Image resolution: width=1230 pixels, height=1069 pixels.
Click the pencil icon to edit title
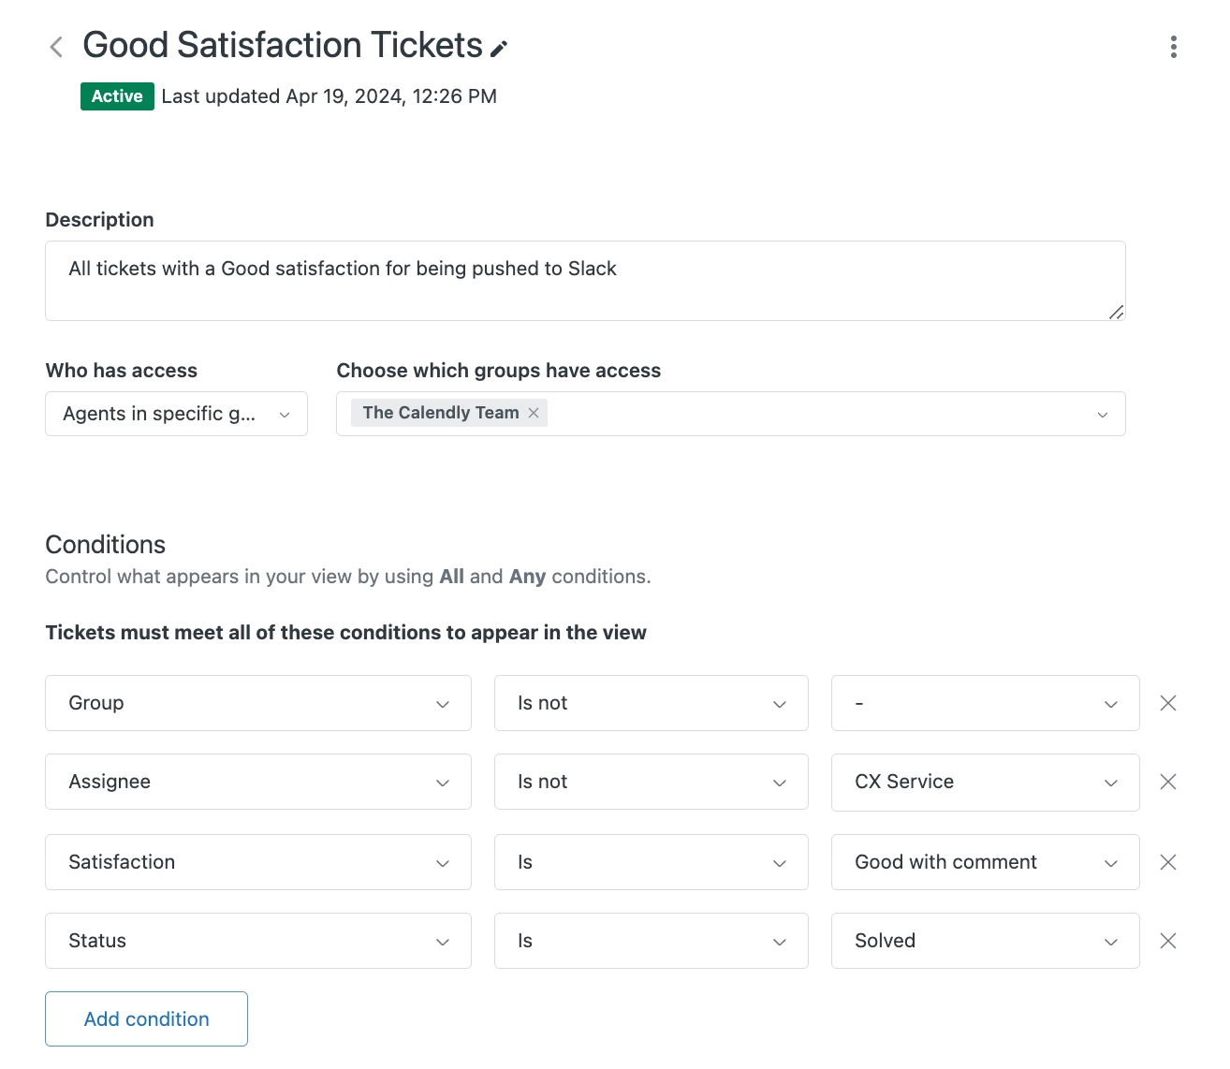pyautogui.click(x=500, y=49)
